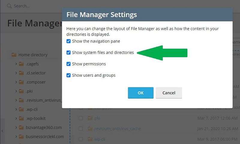The width and height of the screenshot is (240, 144).
Task: Expand the .wp-cli tree node
Action: (x=16, y=109)
